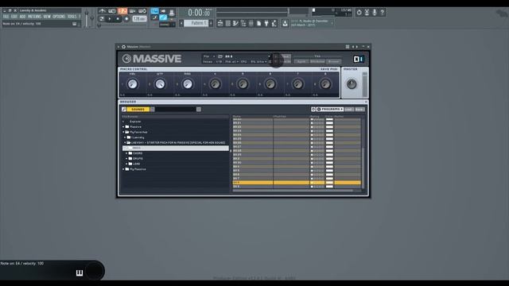Click the download arrow icon in toolbar

click(285, 23)
